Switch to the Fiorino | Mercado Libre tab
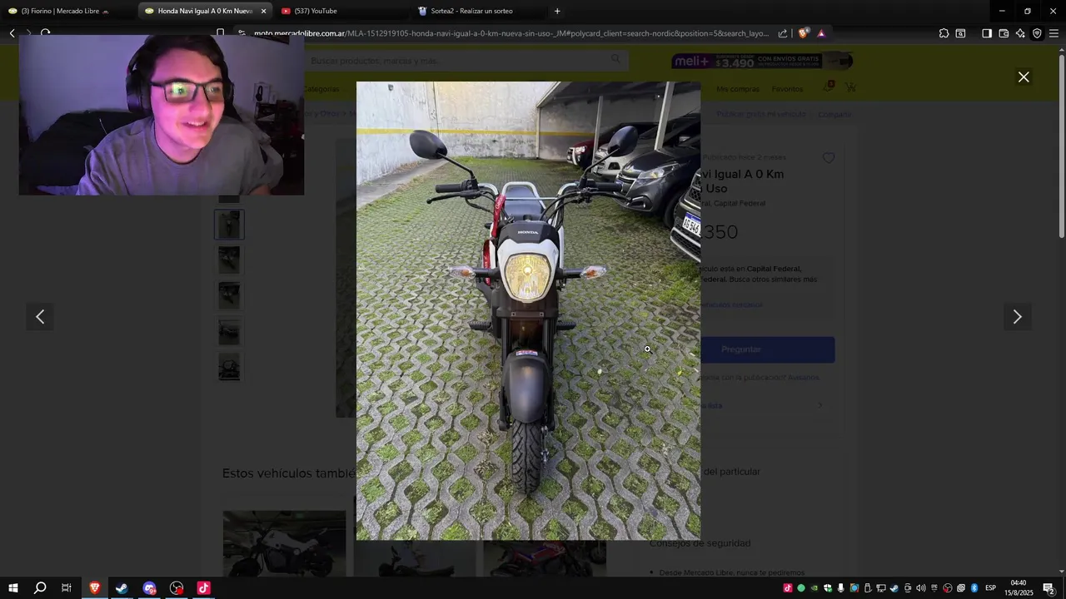 (x=67, y=11)
